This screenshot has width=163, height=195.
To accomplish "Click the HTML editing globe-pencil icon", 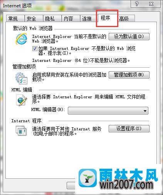I will pyautogui.click(x=22, y=100).
